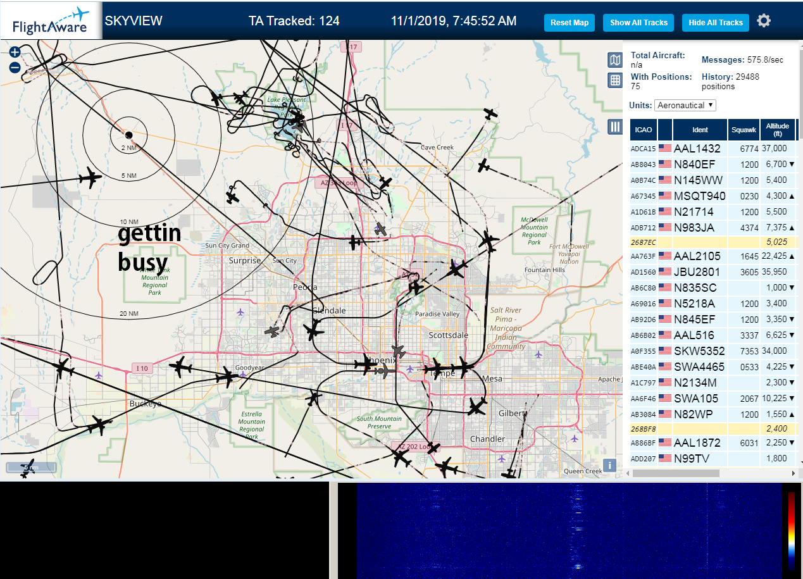The image size is (803, 579).
Task: Click the table scrollbar left arrow
Action: pos(627,473)
